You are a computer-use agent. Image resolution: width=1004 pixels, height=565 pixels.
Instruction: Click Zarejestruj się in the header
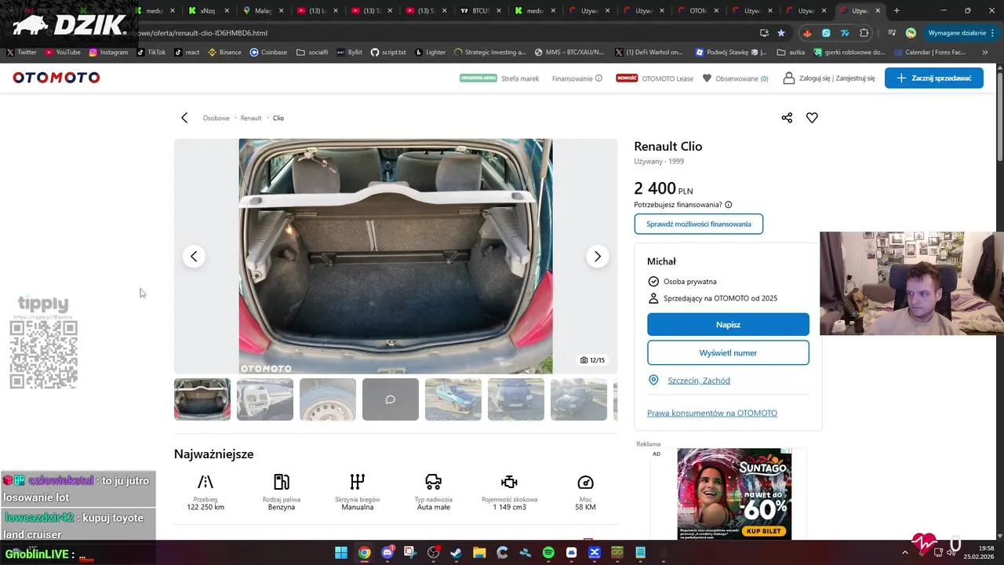tap(855, 78)
